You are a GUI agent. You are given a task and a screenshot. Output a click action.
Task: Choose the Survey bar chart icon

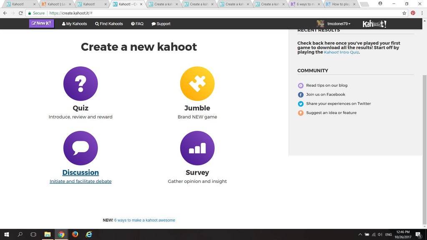(197, 148)
